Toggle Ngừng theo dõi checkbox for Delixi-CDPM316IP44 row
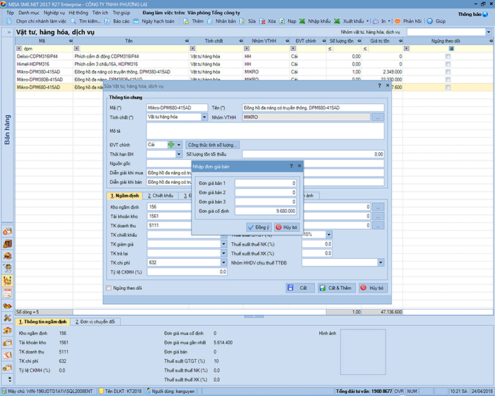495x396 pixels. click(448, 57)
